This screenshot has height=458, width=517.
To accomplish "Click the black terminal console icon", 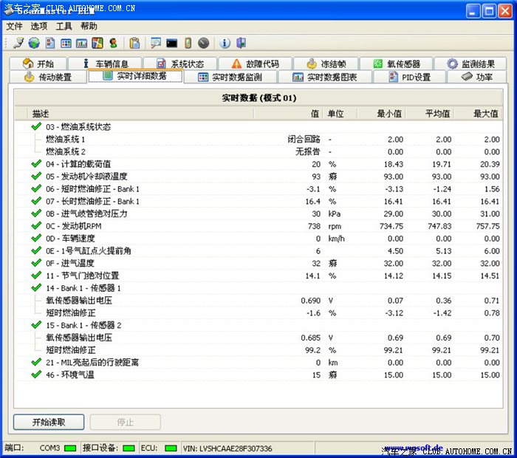I will click(172, 43).
